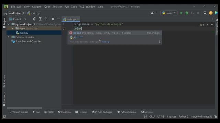Open the Help menu

100,7
